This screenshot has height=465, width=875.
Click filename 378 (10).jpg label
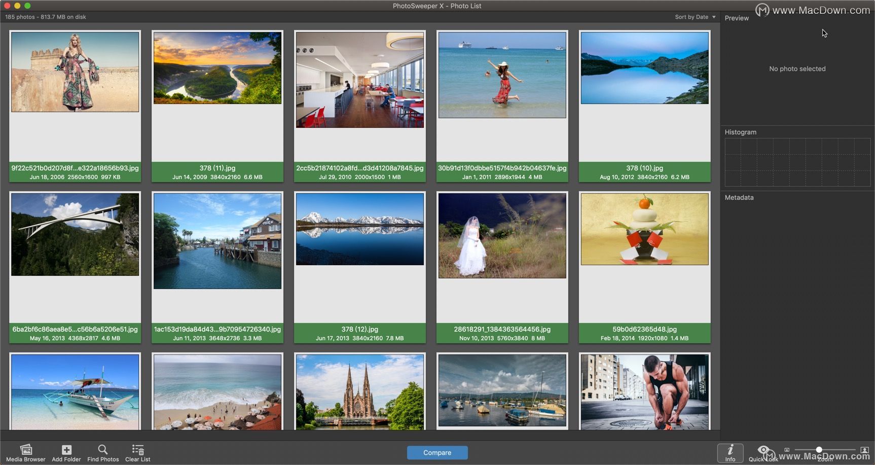click(x=645, y=168)
